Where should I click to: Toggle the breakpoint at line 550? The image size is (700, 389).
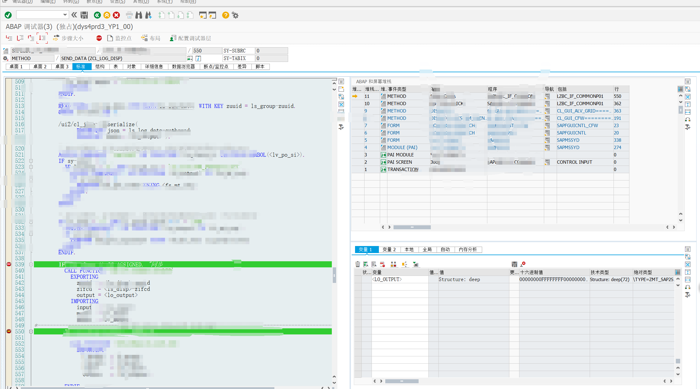[9, 331]
